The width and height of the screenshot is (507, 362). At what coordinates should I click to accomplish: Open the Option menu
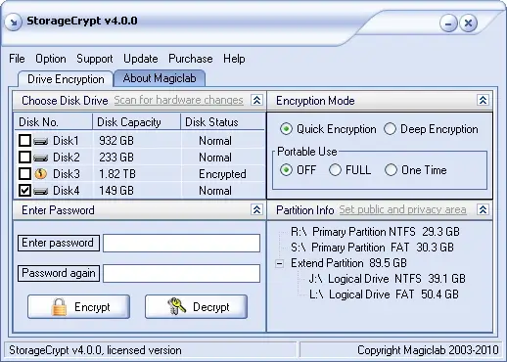tap(51, 59)
